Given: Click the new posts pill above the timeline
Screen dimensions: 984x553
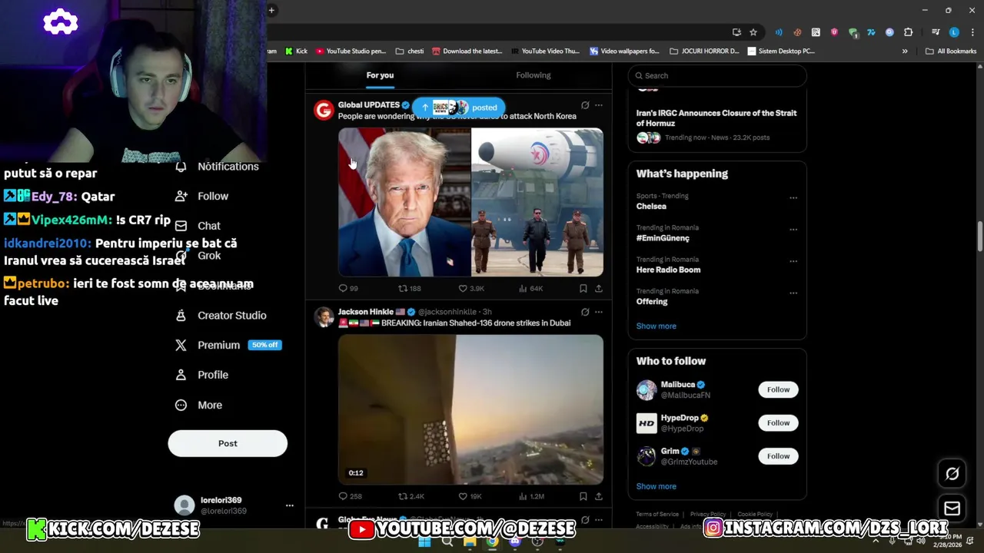Looking at the screenshot, I should [x=459, y=108].
